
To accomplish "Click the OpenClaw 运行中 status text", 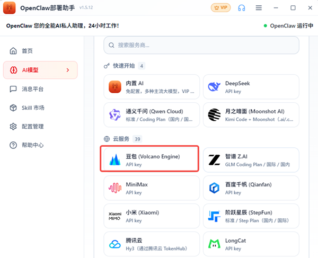I will point(291,26).
